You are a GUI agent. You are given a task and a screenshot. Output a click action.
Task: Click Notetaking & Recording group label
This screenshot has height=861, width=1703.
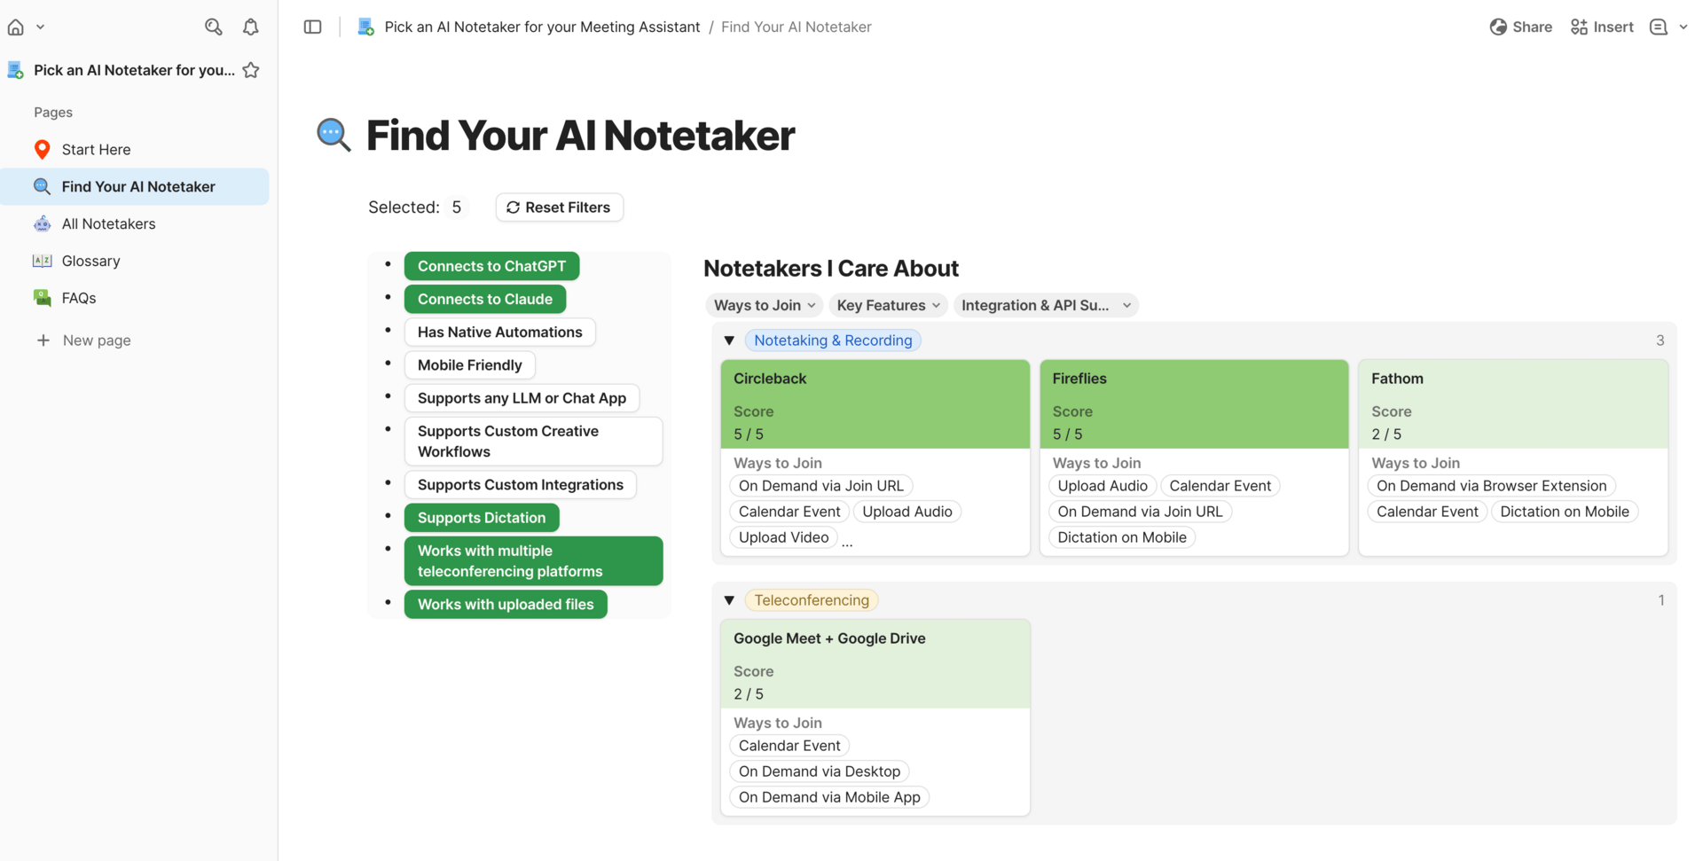833,340
